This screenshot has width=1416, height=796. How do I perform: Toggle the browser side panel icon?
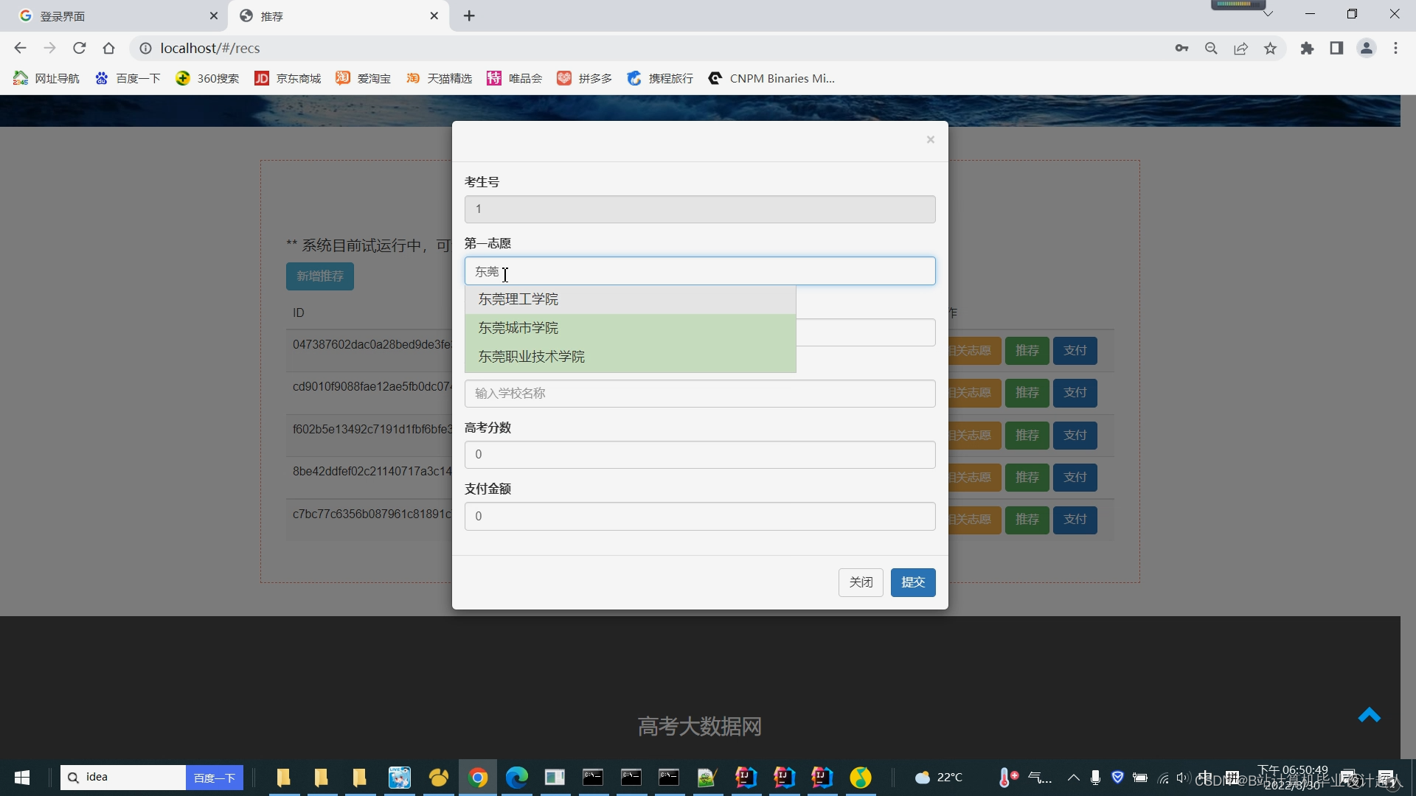pyautogui.click(x=1336, y=48)
